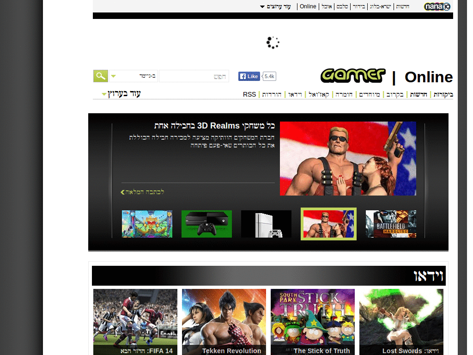Click the Online heading text
The width and height of the screenshot is (473, 355).
coord(429,77)
